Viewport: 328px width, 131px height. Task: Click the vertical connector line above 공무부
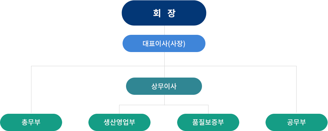pyautogui.click(x=297, y=90)
